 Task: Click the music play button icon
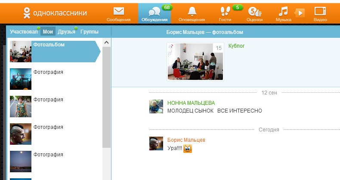click(x=300, y=13)
